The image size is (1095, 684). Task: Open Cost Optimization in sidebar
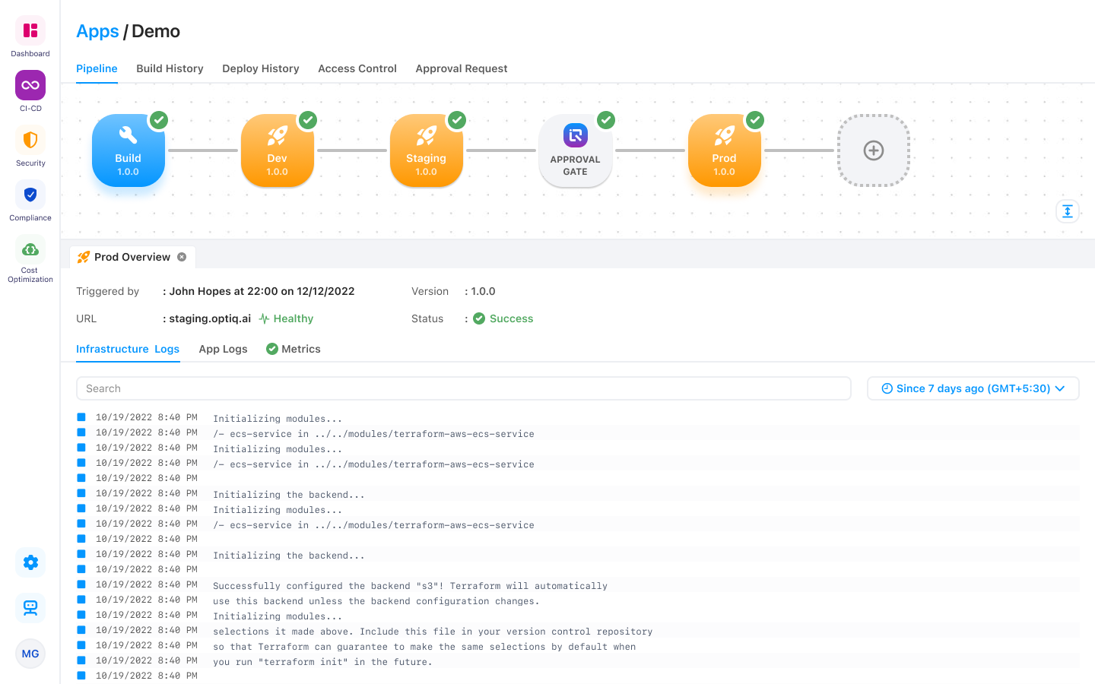pos(30,250)
